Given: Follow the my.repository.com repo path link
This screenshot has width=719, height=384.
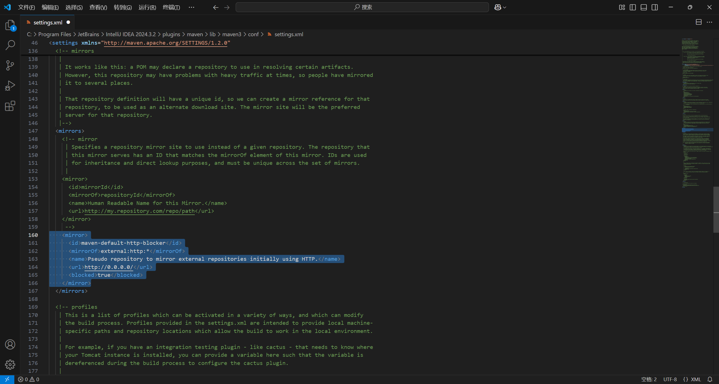Looking at the screenshot, I should [140, 211].
